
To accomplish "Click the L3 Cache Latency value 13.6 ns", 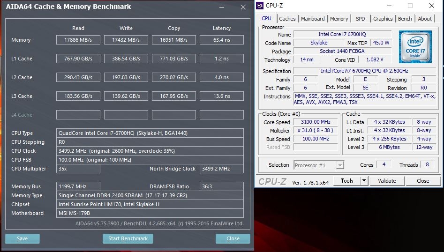I will pyautogui.click(x=222, y=96).
